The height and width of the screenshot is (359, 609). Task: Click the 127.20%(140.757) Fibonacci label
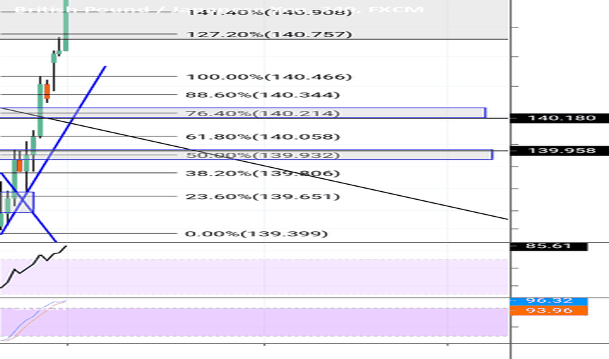[x=269, y=34]
